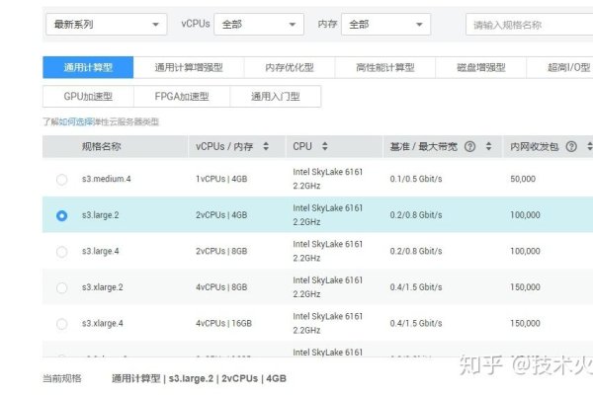Click the s3.medium.4 spec name
The image size is (593, 395).
pyautogui.click(x=107, y=179)
